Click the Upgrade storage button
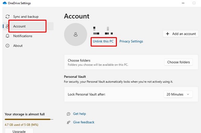The image size is (201, 133). (19, 131)
